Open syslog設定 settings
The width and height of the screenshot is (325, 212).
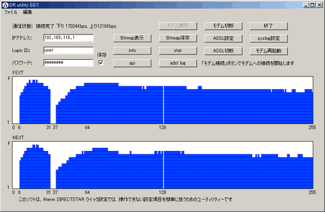[269, 38]
